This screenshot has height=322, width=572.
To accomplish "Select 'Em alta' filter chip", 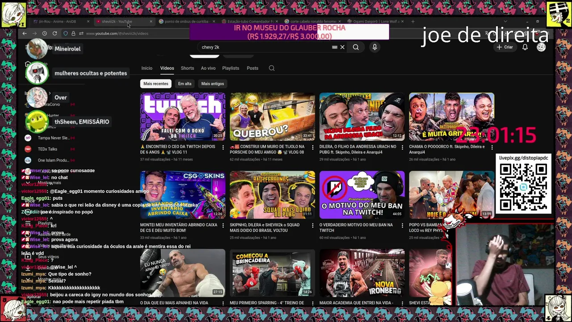I will click(185, 84).
